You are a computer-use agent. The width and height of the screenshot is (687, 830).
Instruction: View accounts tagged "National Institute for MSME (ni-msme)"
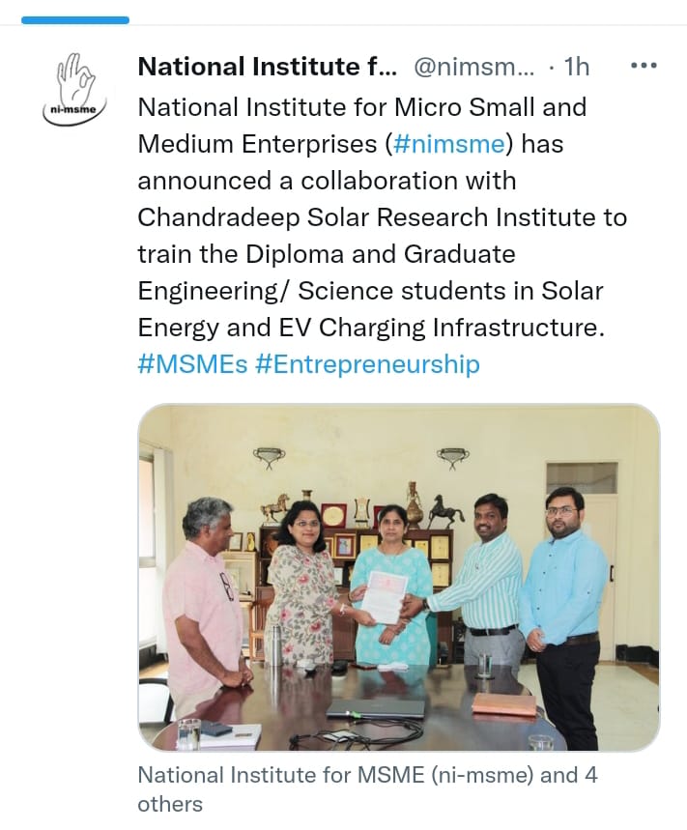click(335, 775)
